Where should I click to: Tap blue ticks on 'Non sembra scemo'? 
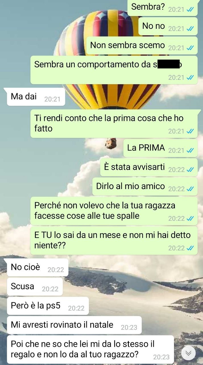[190, 48]
